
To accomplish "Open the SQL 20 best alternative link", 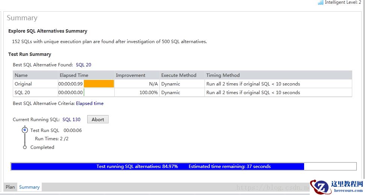I will pos(83,65).
